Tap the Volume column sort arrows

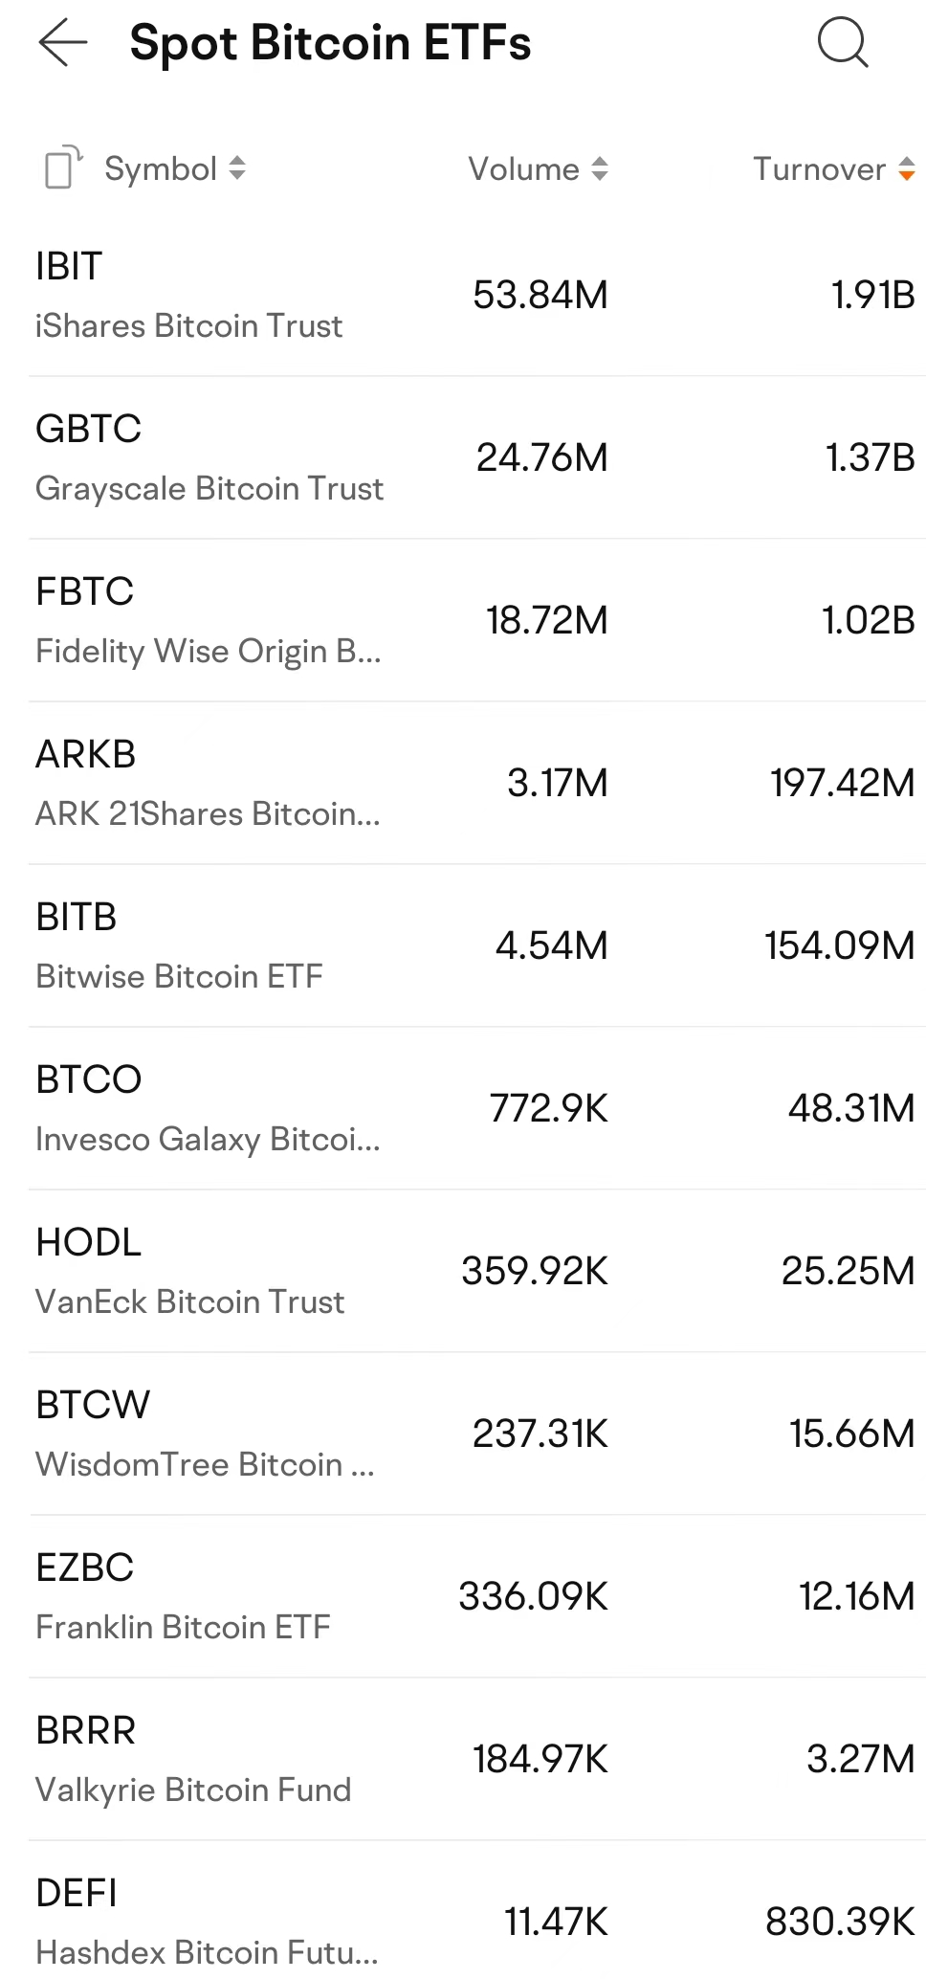(x=600, y=168)
